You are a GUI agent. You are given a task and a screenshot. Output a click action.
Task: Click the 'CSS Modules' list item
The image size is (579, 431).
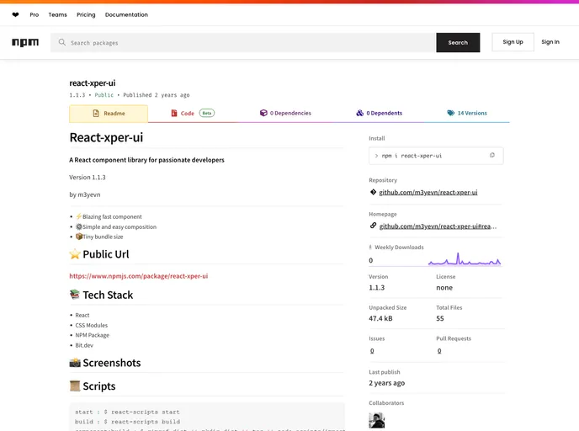pos(92,326)
